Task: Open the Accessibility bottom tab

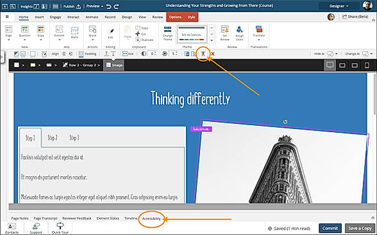Action: coord(151,218)
